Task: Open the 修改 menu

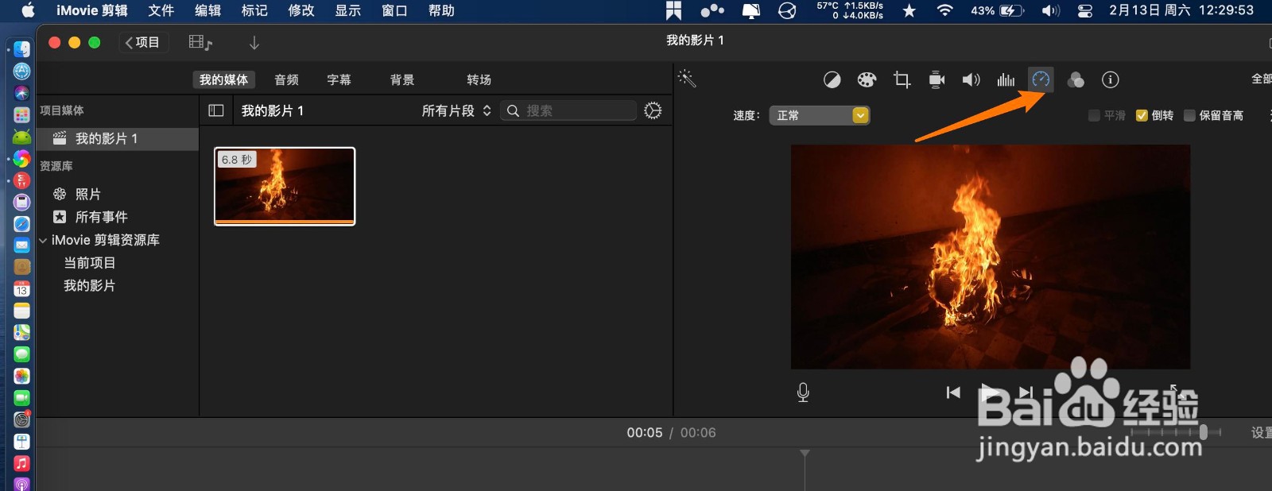Action: coord(301,10)
